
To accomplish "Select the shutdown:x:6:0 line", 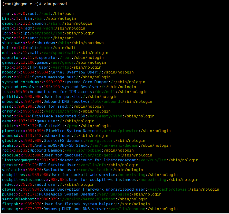I will click(53, 43).
